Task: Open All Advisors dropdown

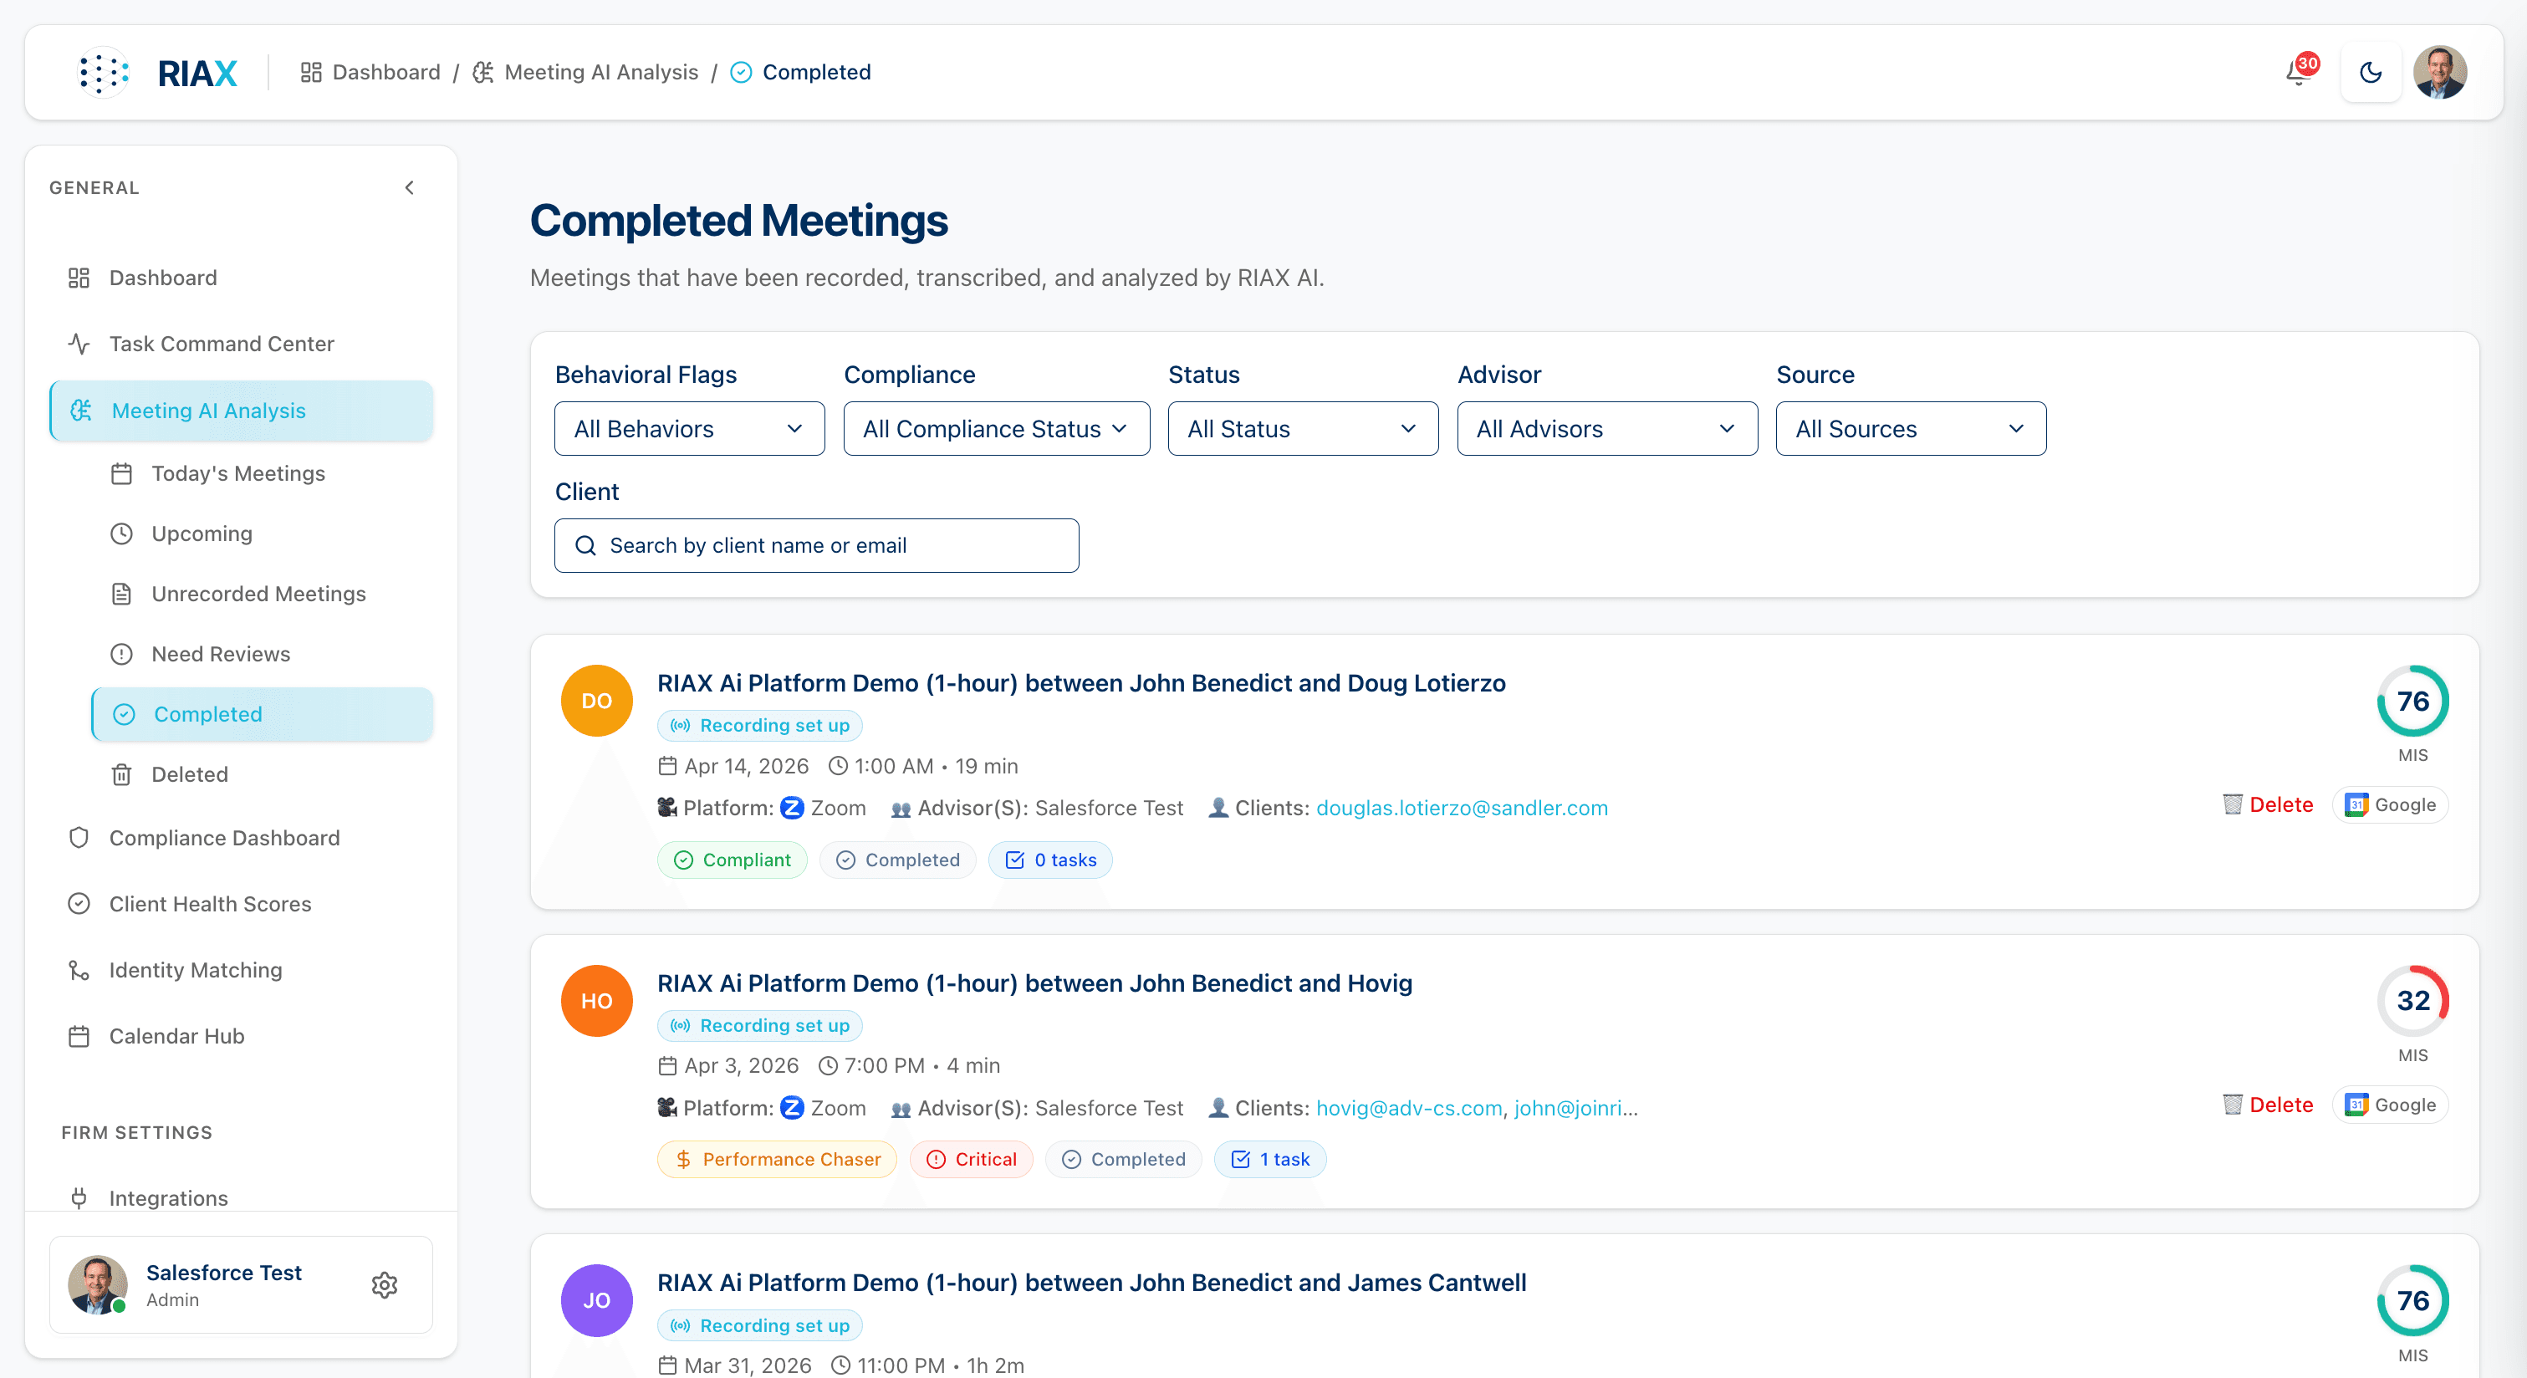Action: click(x=1607, y=429)
